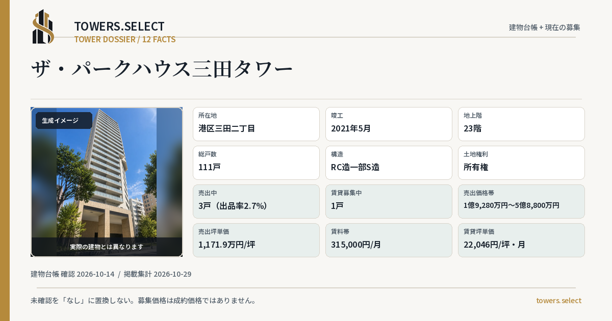Click the 建物台帳 + 現在の募集 header text
This screenshot has height=321, width=612.
[x=545, y=28]
